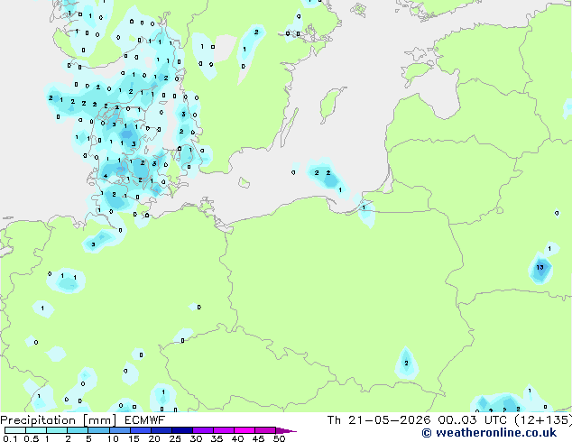Click the above-50 mm legend arrow tip
This screenshot has height=442, width=572.
tap(286, 430)
